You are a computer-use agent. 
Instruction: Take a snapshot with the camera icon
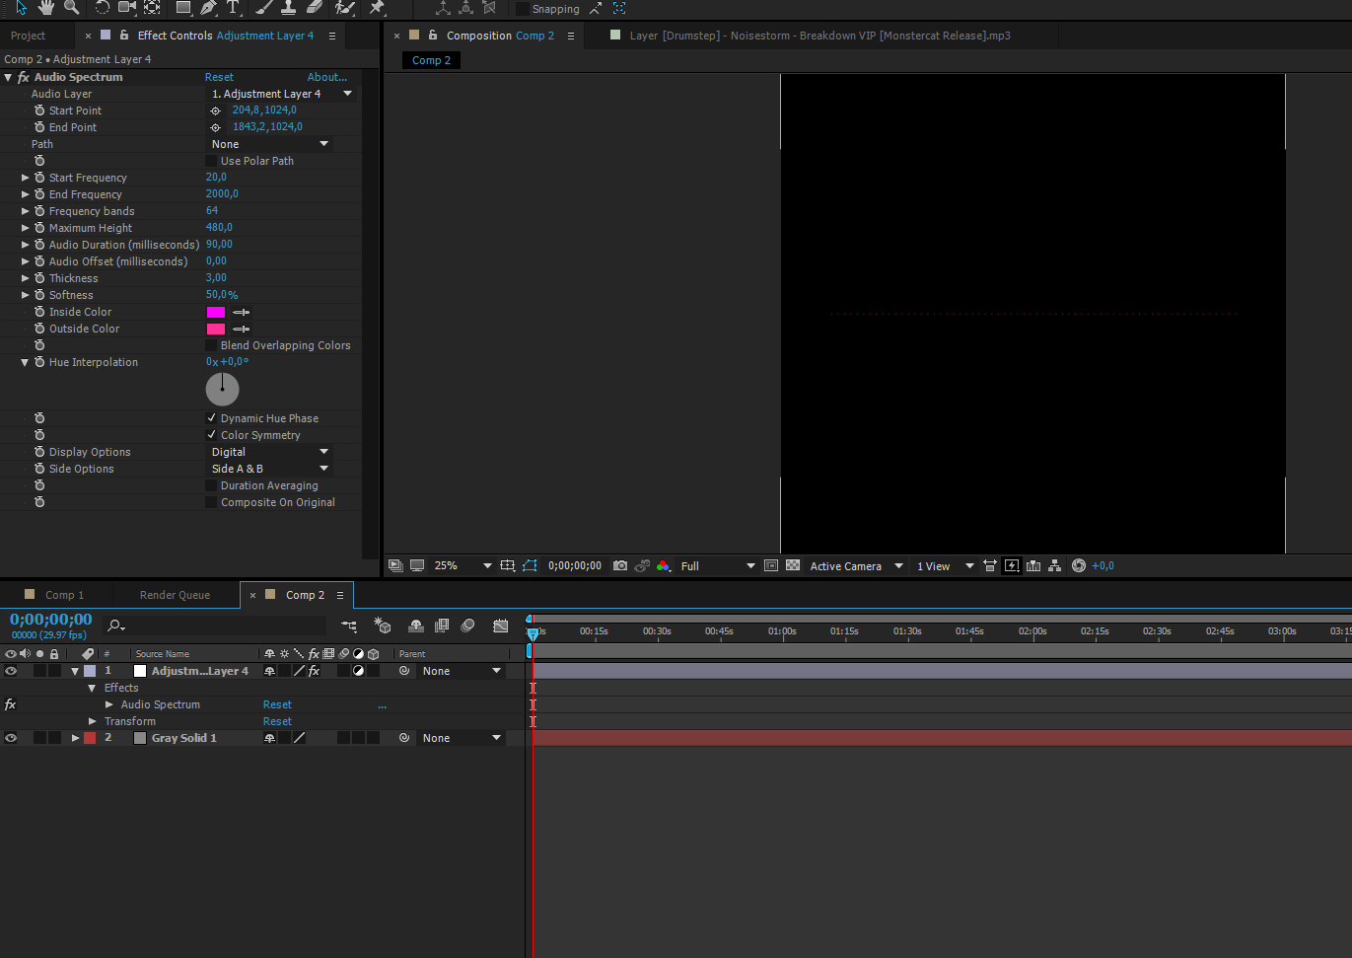pos(620,566)
